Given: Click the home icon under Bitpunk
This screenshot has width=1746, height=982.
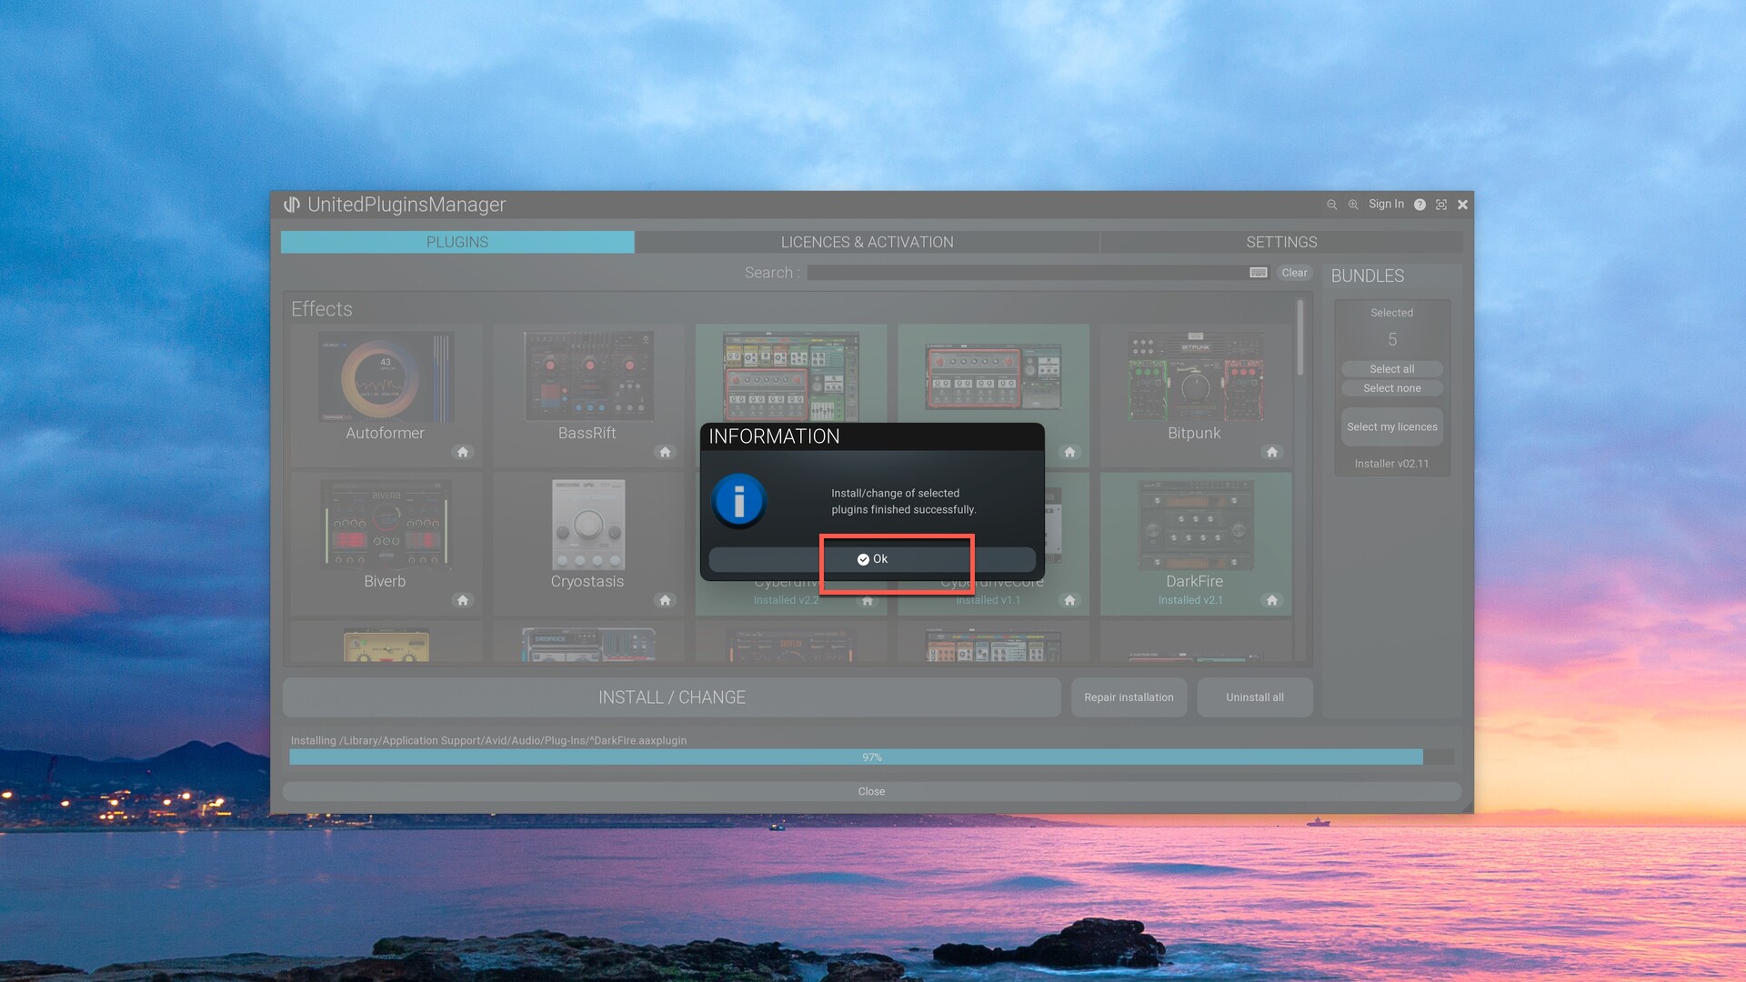Looking at the screenshot, I should [1272, 452].
